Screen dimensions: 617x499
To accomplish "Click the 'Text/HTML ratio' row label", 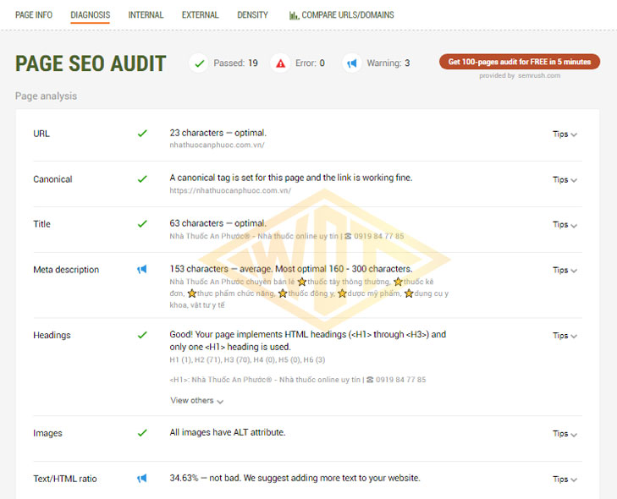I will pyautogui.click(x=65, y=479).
